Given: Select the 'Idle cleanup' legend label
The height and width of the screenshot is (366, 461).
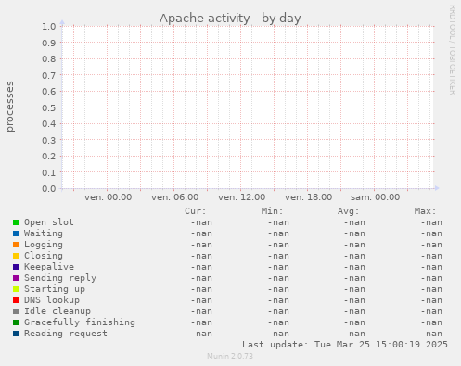Looking at the screenshot, I should point(58,311).
